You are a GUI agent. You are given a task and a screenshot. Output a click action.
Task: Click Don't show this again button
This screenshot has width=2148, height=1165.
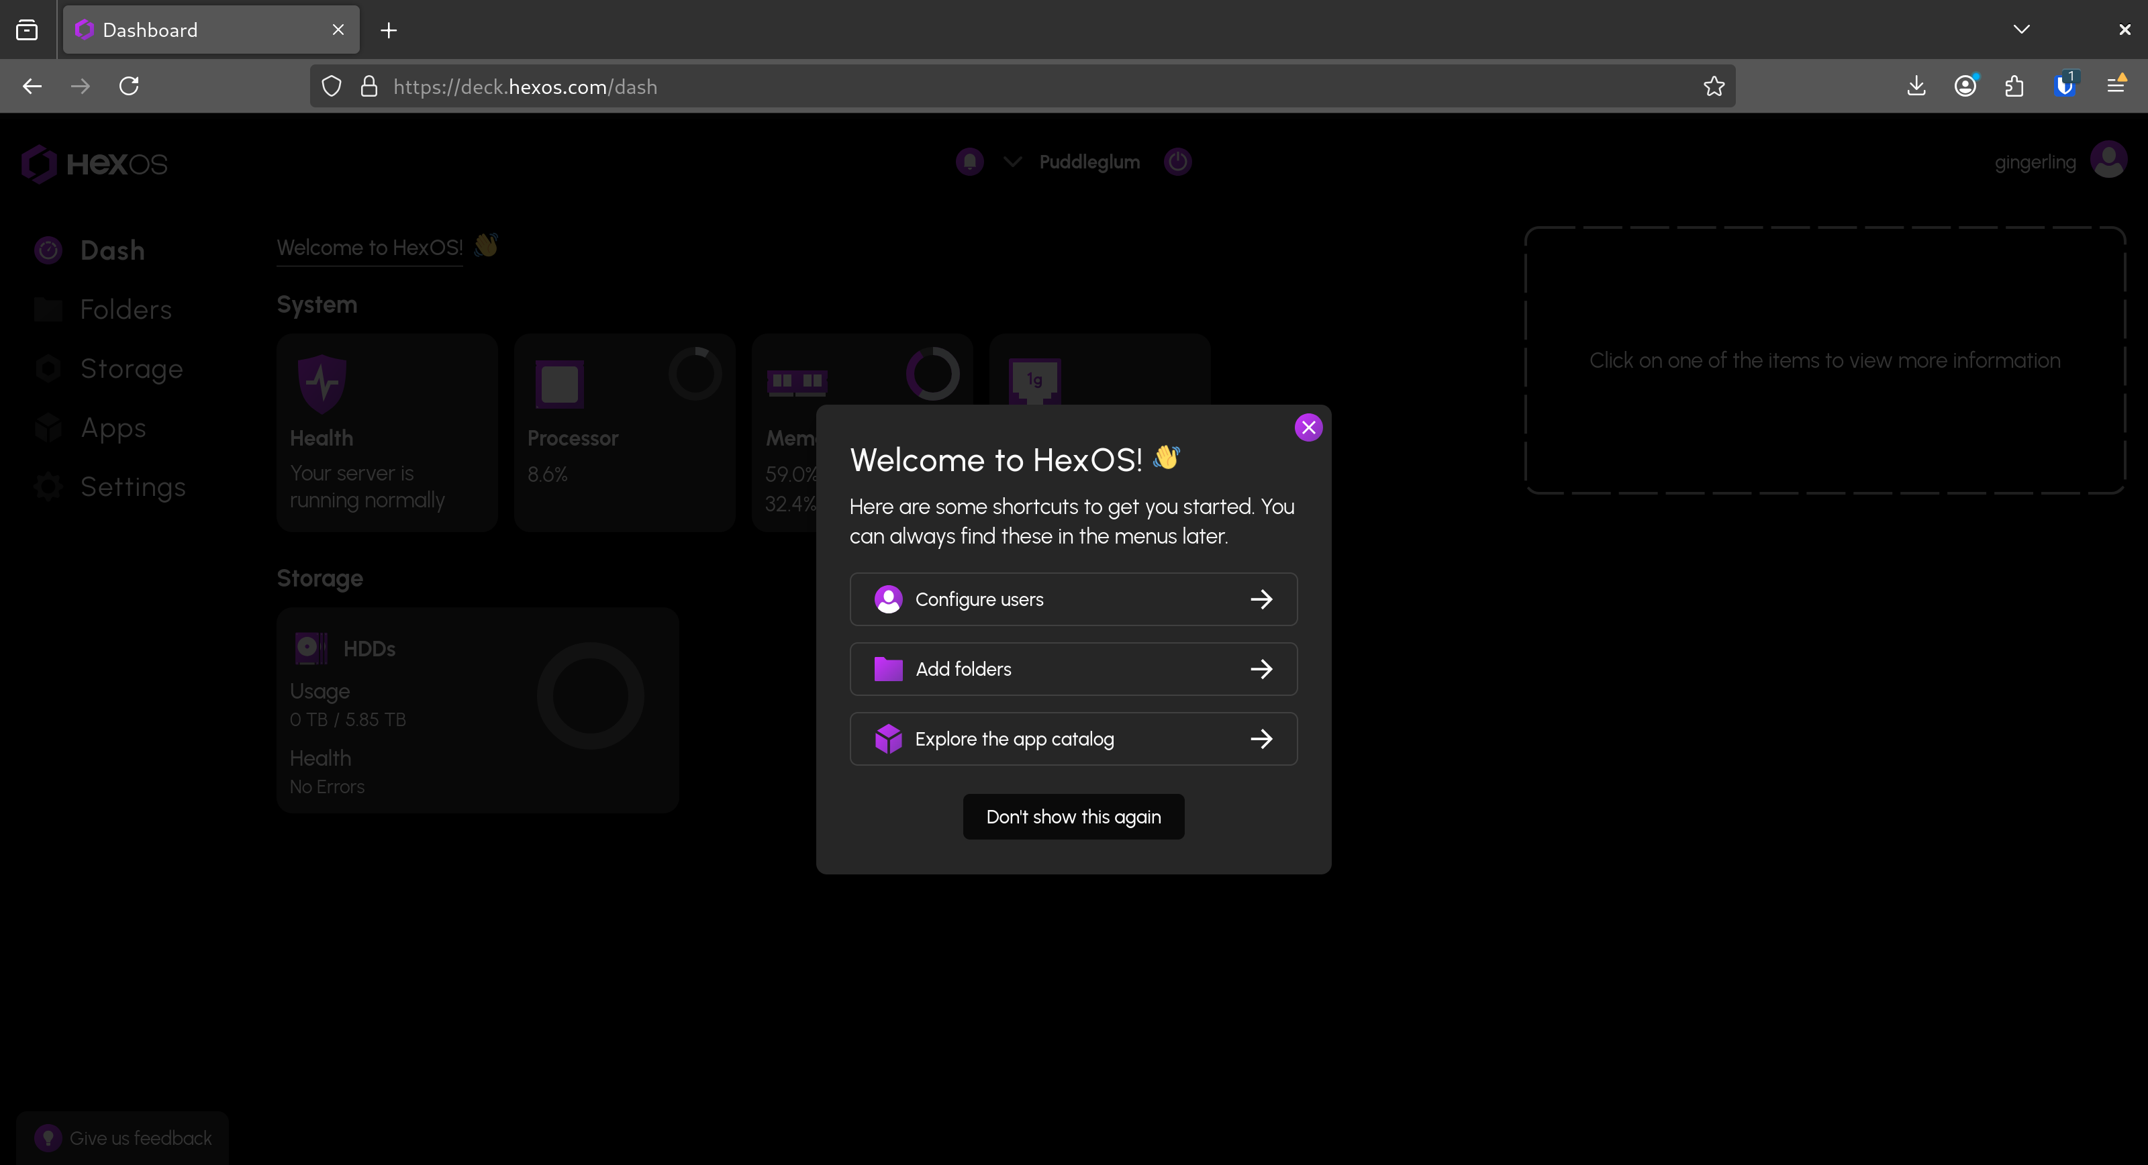(1073, 817)
